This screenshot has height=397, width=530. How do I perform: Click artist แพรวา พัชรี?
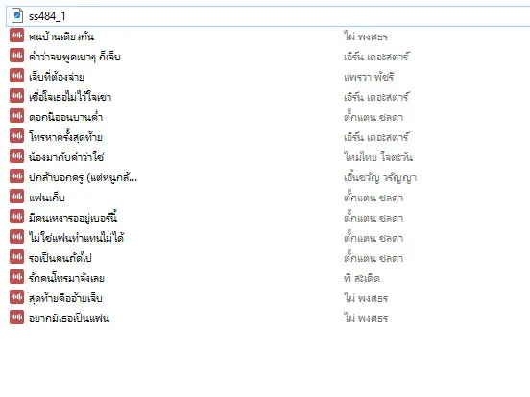tap(369, 77)
